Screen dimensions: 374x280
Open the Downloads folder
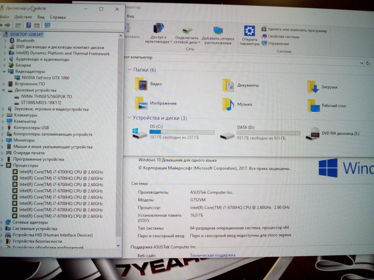tap(313, 87)
